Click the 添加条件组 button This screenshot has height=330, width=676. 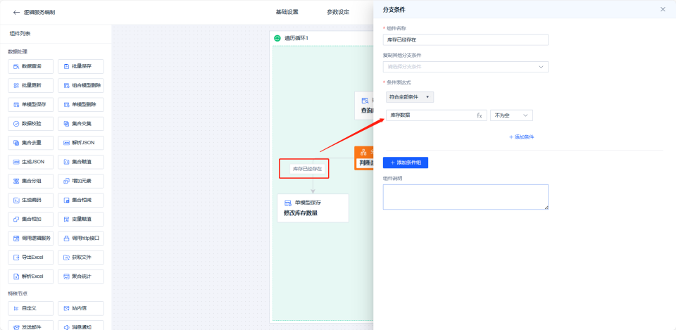pos(406,163)
